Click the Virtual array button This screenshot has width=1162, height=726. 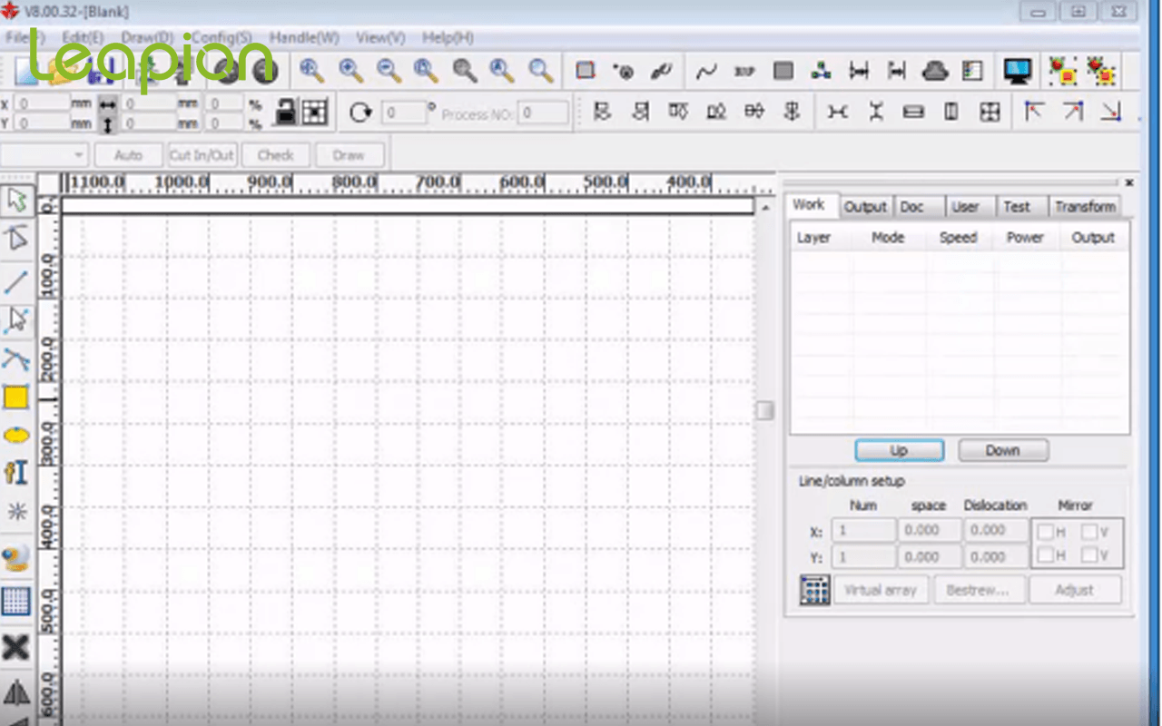tap(881, 590)
